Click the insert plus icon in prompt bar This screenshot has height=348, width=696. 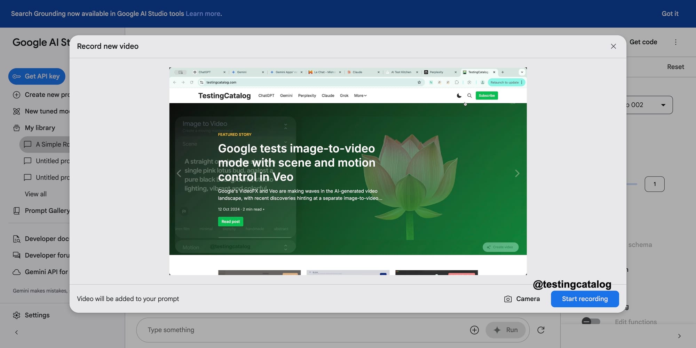coord(474,330)
